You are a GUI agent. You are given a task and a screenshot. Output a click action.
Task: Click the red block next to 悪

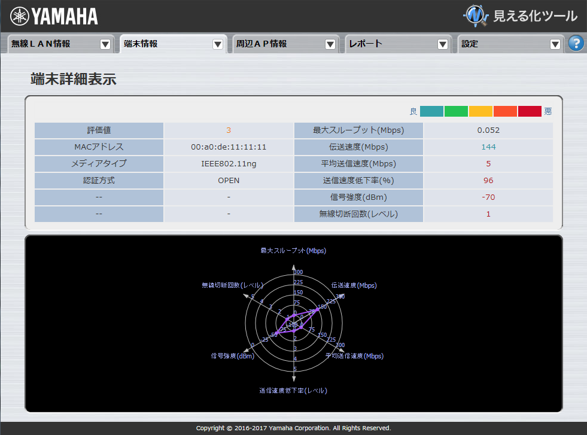pyautogui.click(x=529, y=111)
